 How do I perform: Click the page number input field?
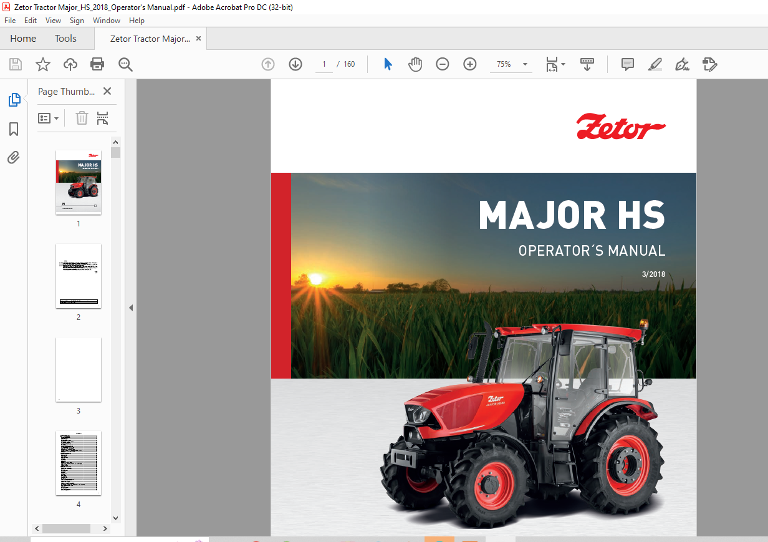pyautogui.click(x=324, y=64)
